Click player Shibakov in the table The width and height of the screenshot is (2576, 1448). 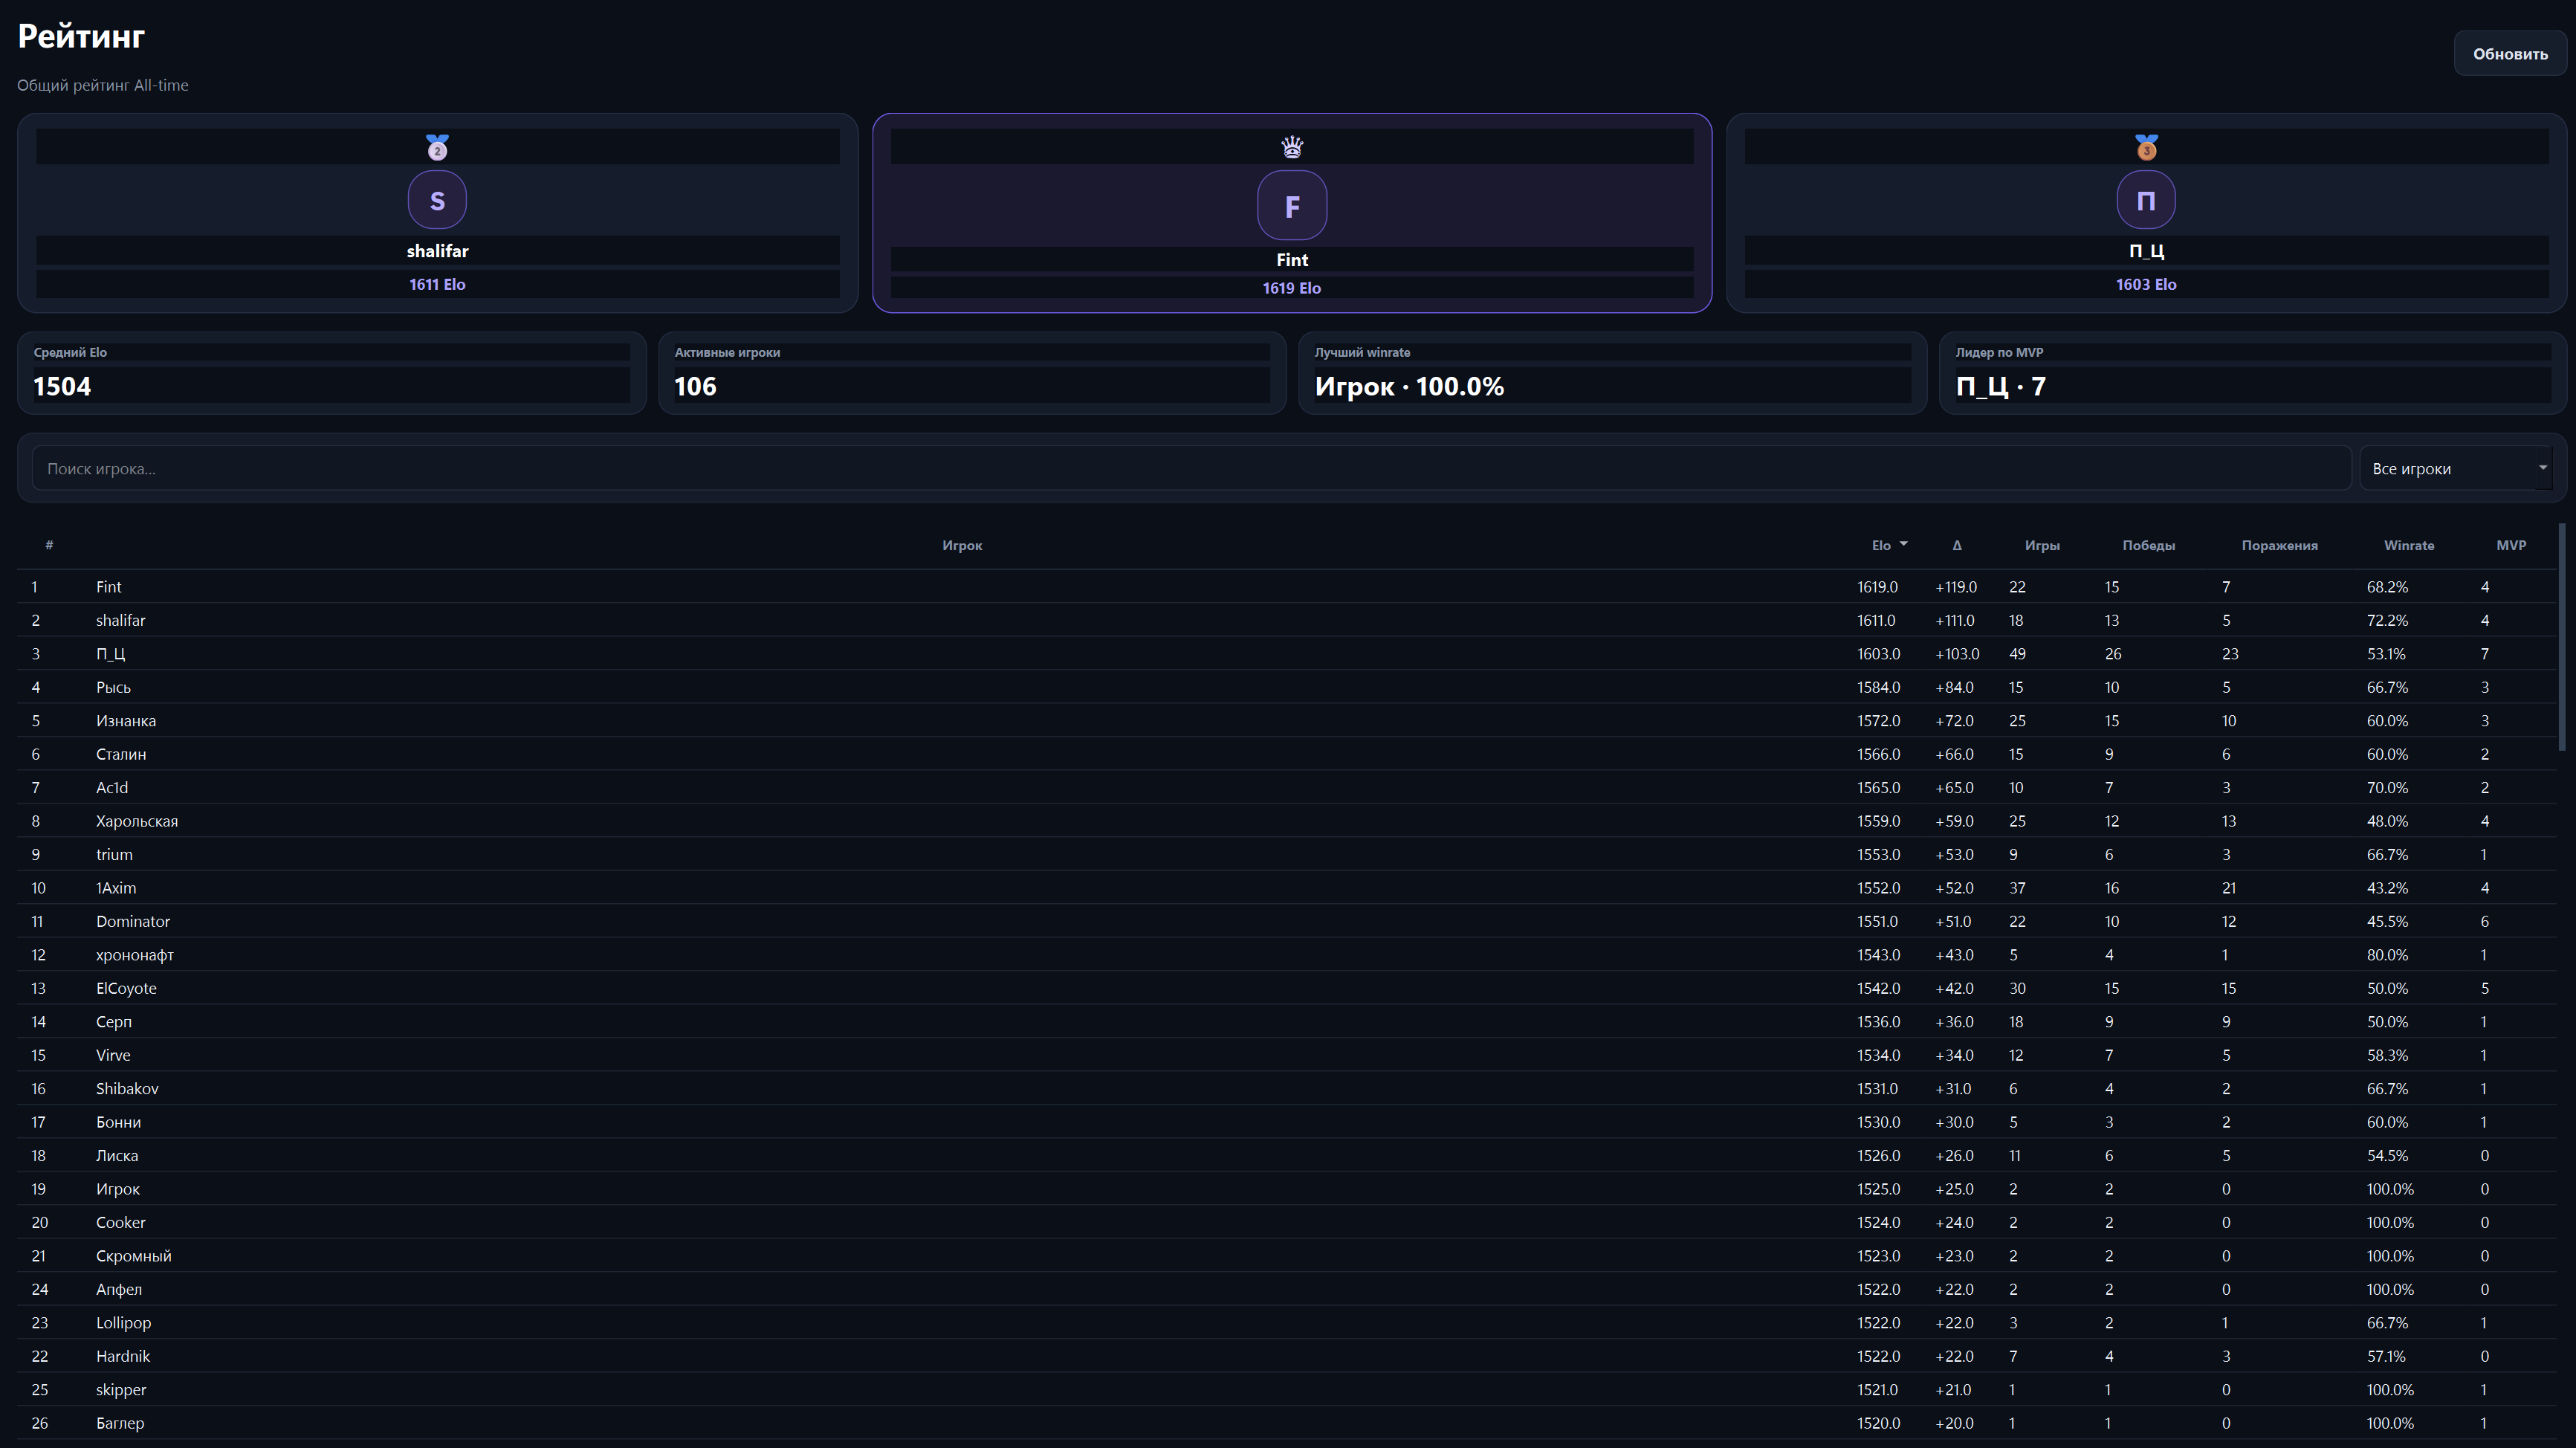pyautogui.click(x=127, y=1089)
